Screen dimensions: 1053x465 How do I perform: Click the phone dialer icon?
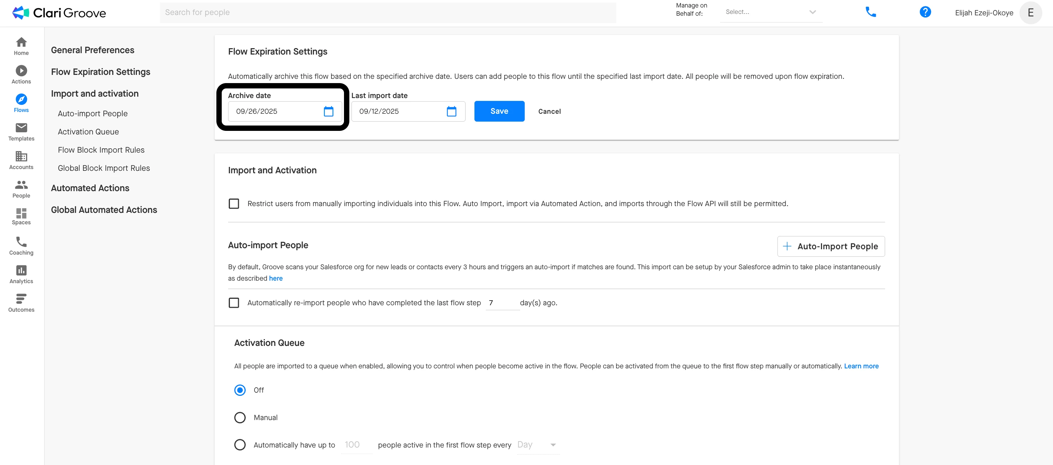point(871,12)
